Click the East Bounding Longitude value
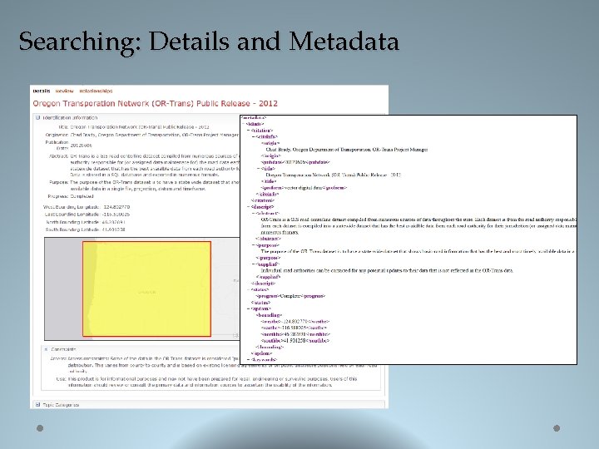Viewport: 599px width, 449px height. (116, 215)
